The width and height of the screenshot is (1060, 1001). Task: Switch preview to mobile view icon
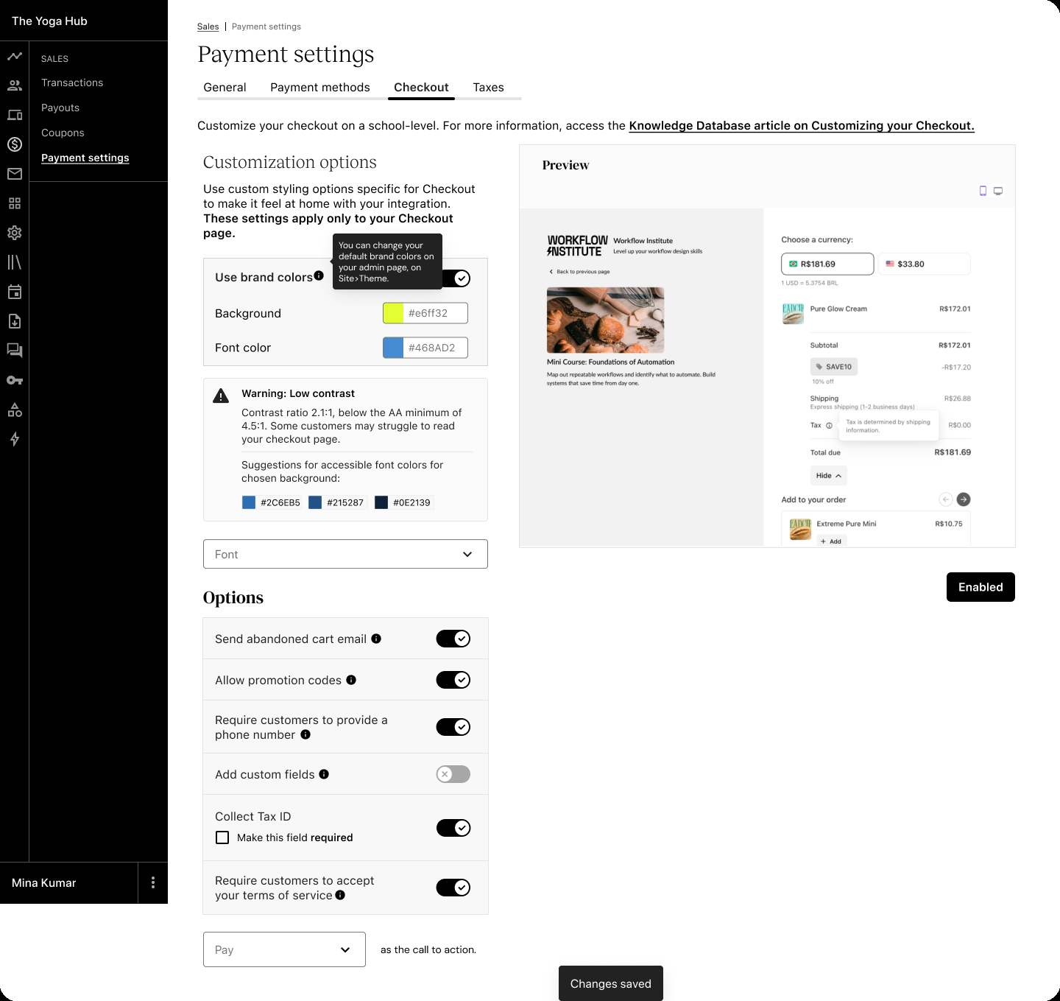(x=983, y=191)
